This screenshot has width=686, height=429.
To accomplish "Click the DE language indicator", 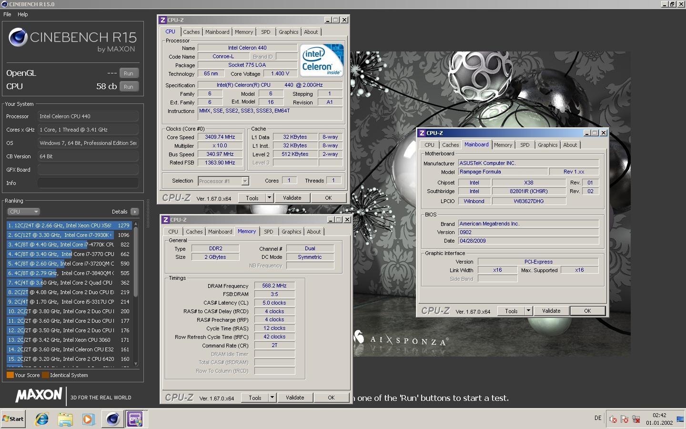I will coord(598,418).
